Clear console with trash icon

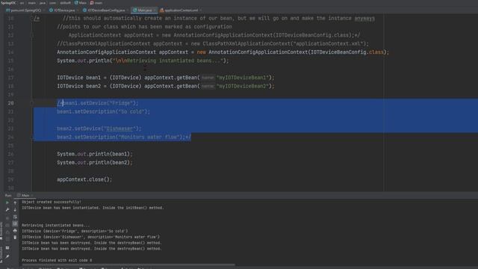click(x=15, y=238)
